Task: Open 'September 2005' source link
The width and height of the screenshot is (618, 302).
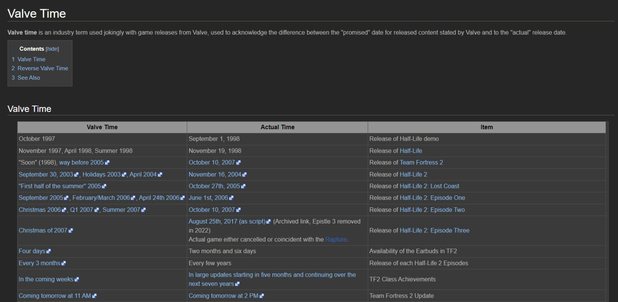Action: point(41,198)
